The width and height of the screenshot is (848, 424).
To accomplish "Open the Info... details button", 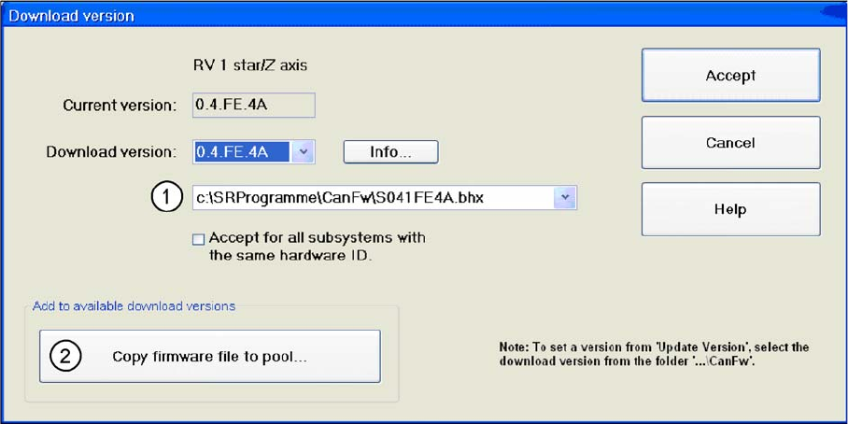I will tap(390, 152).
